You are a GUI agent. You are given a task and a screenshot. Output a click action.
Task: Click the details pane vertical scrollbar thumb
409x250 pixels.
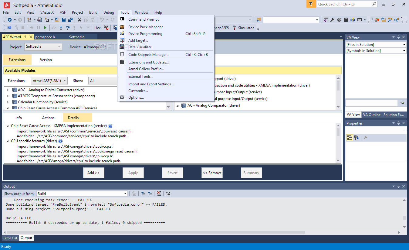338,132
